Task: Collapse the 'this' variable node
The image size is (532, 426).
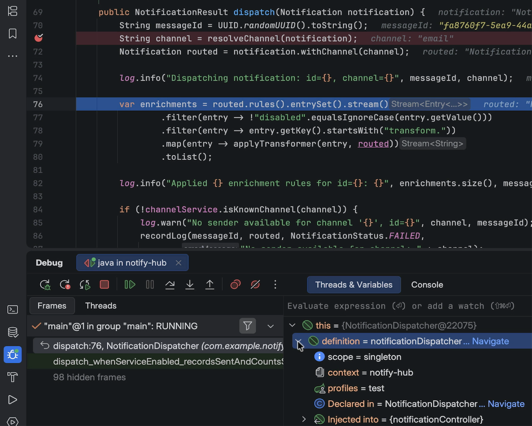Action: [292, 325]
